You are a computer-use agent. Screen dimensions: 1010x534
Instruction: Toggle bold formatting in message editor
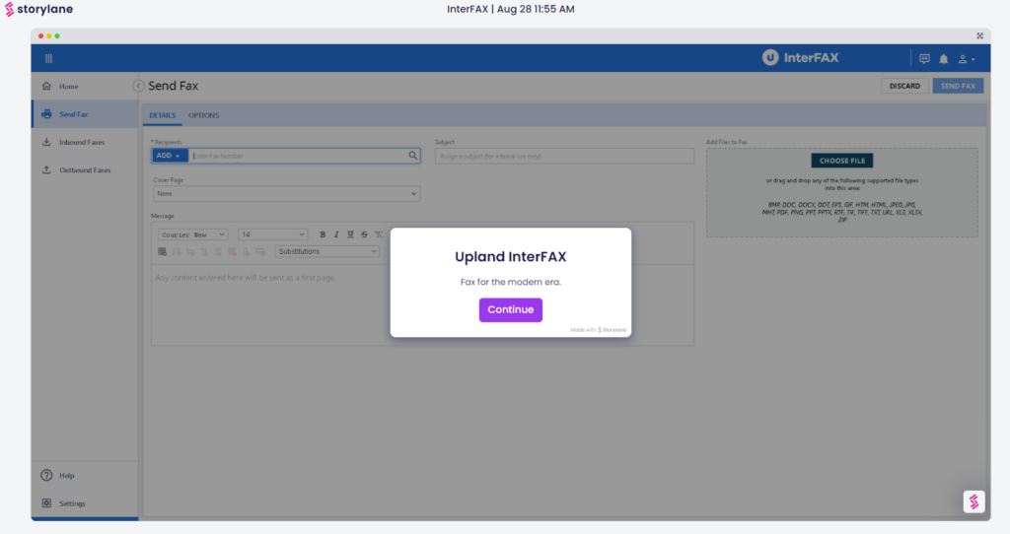(x=323, y=234)
